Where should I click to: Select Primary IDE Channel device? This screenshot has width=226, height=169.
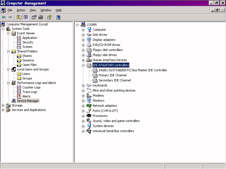[x=112, y=75]
